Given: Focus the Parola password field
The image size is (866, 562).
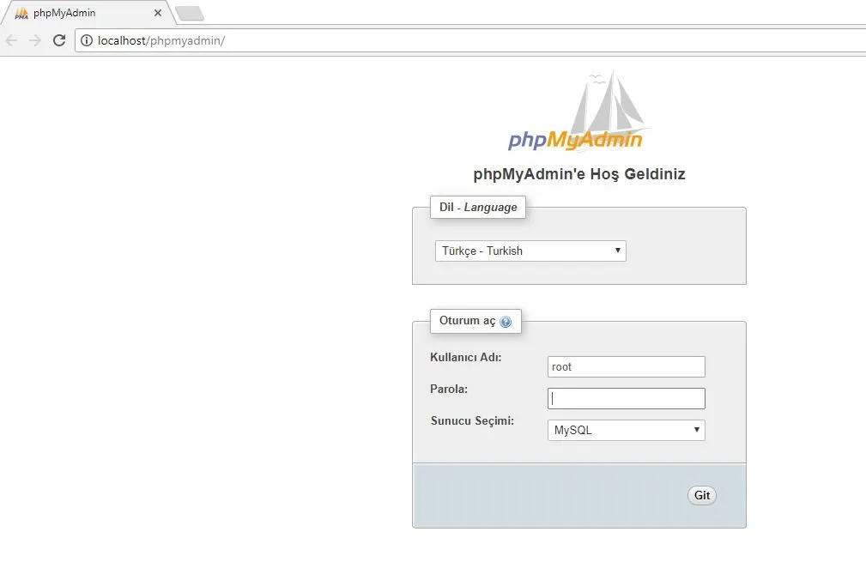Looking at the screenshot, I should tap(627, 399).
